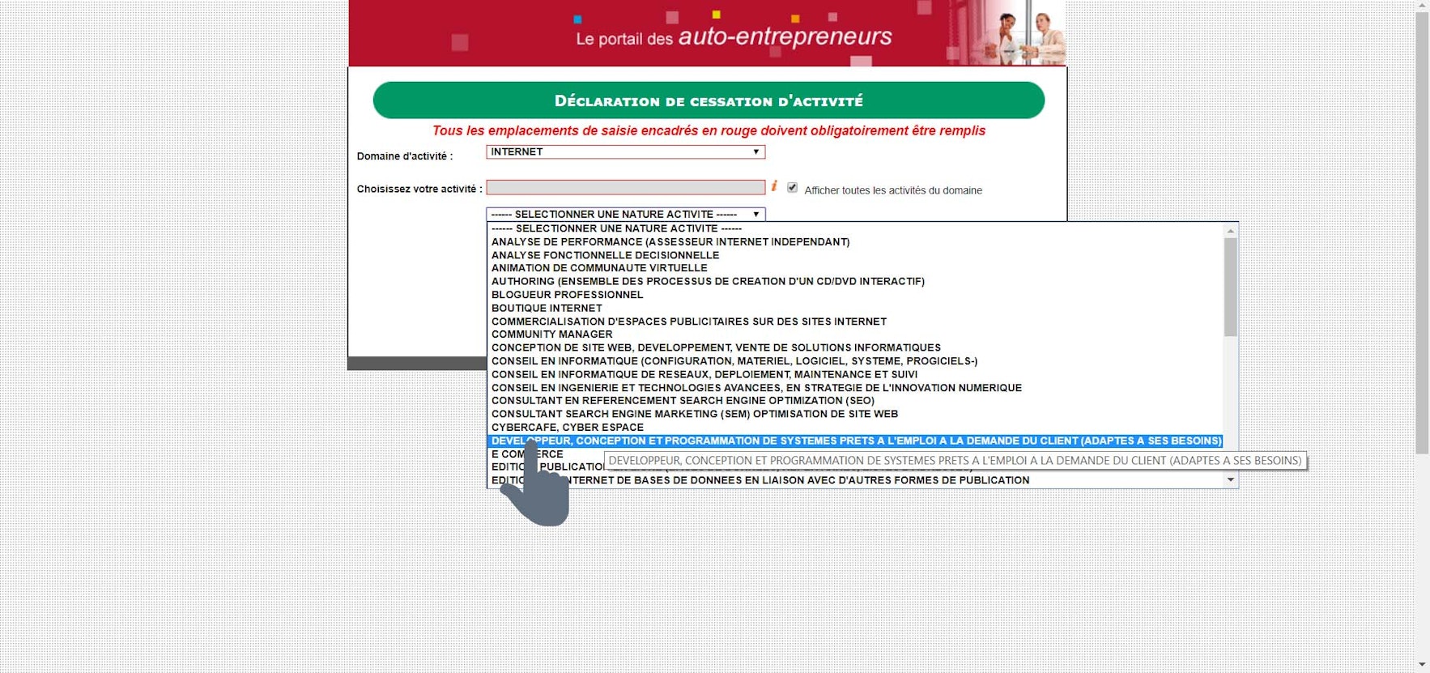Image resolution: width=1430 pixels, height=673 pixels.
Task: Select 'ANALYSE FONCTIONNELLE DECISIONNELLE' option
Action: 855,255
